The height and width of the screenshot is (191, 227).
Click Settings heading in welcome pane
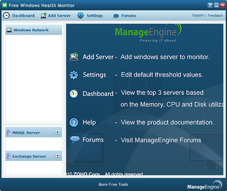[94, 75]
